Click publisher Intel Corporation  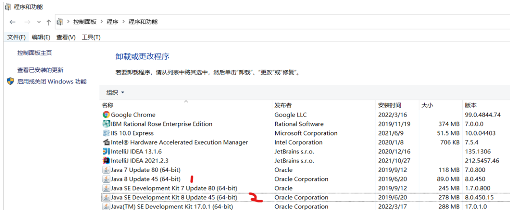[x=299, y=142]
